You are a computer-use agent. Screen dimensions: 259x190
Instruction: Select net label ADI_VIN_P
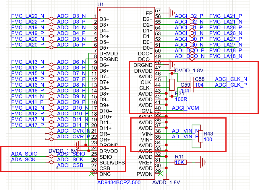coord(185,137)
